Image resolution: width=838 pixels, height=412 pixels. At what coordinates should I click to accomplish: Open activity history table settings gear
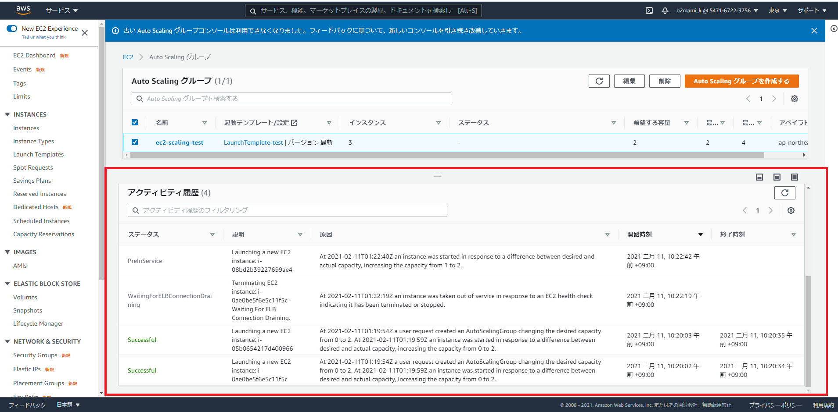click(791, 210)
